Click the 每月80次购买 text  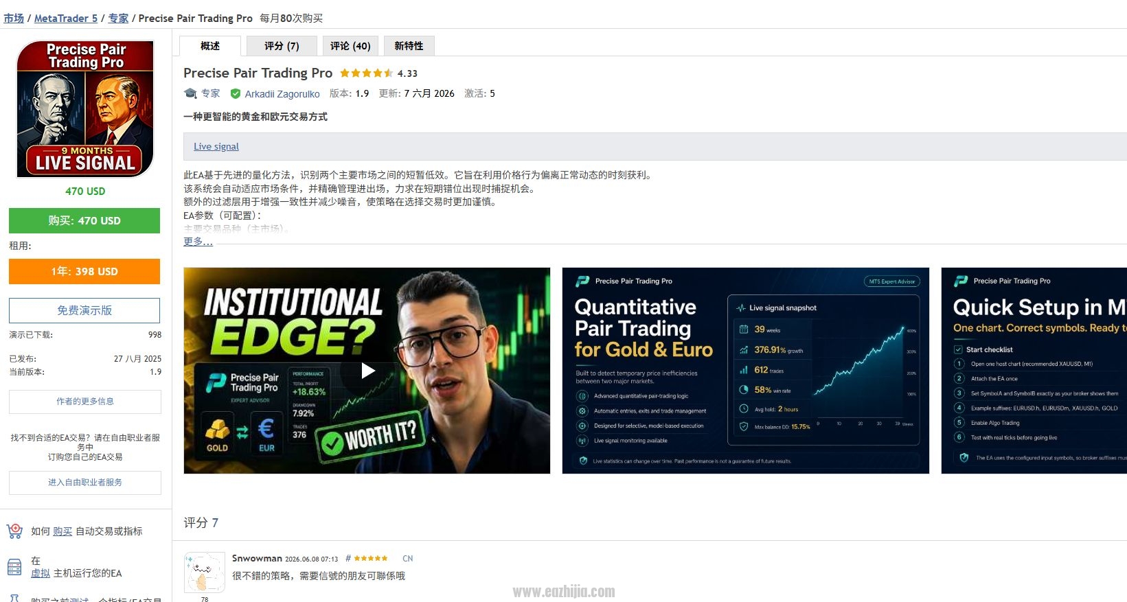tap(291, 19)
